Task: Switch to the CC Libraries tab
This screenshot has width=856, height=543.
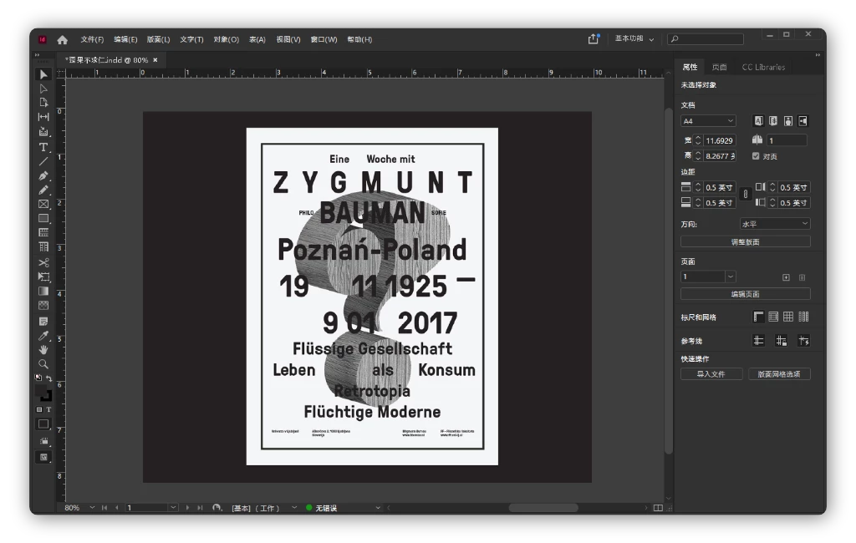Action: pos(763,67)
